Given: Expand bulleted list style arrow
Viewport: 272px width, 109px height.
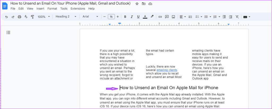Looking at the screenshot, I should (x=210, y=17).
